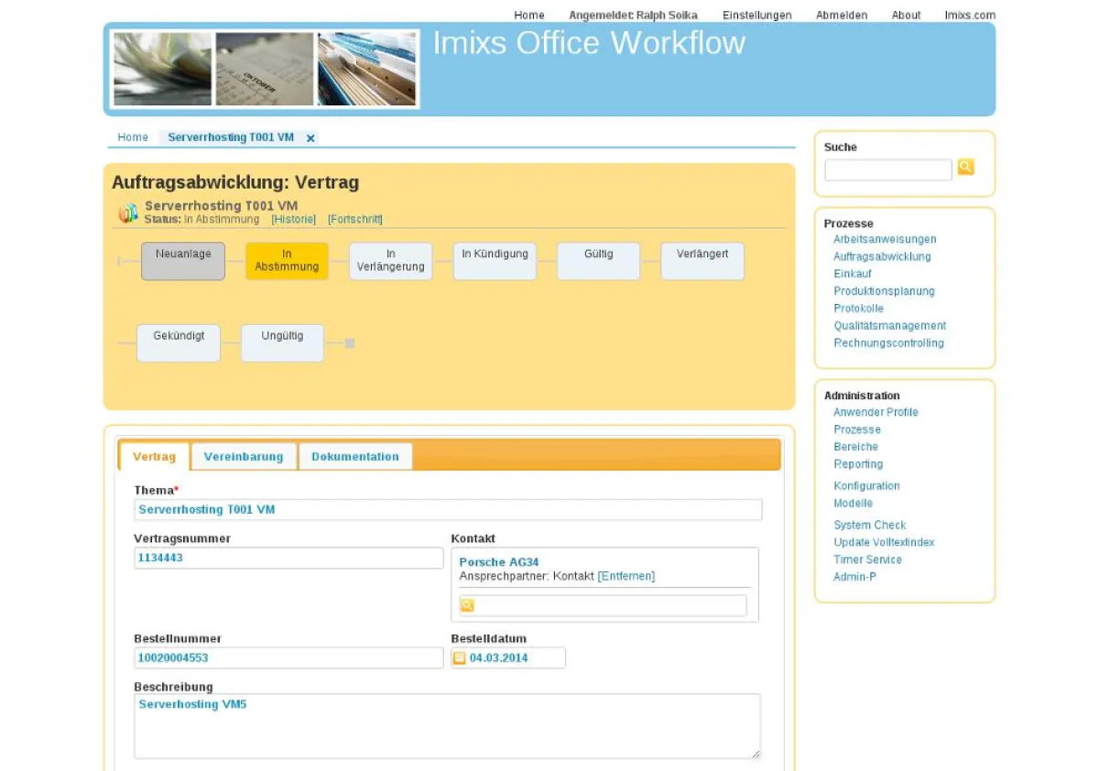Switch to the Vereinbarung tab
Image resolution: width=1099 pixels, height=771 pixels.
(243, 456)
